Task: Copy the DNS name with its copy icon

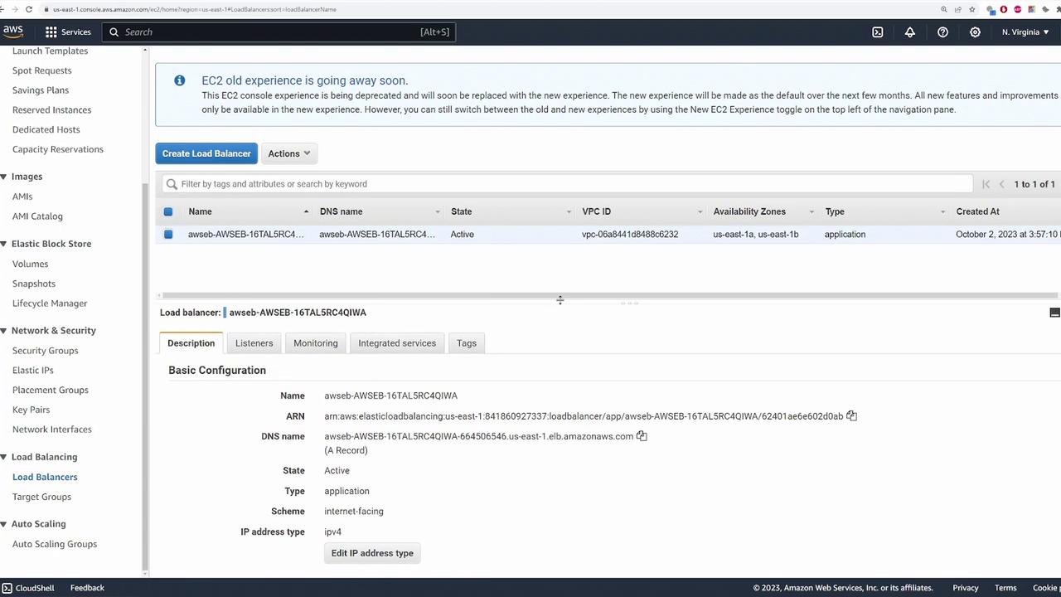Action: pyautogui.click(x=642, y=436)
